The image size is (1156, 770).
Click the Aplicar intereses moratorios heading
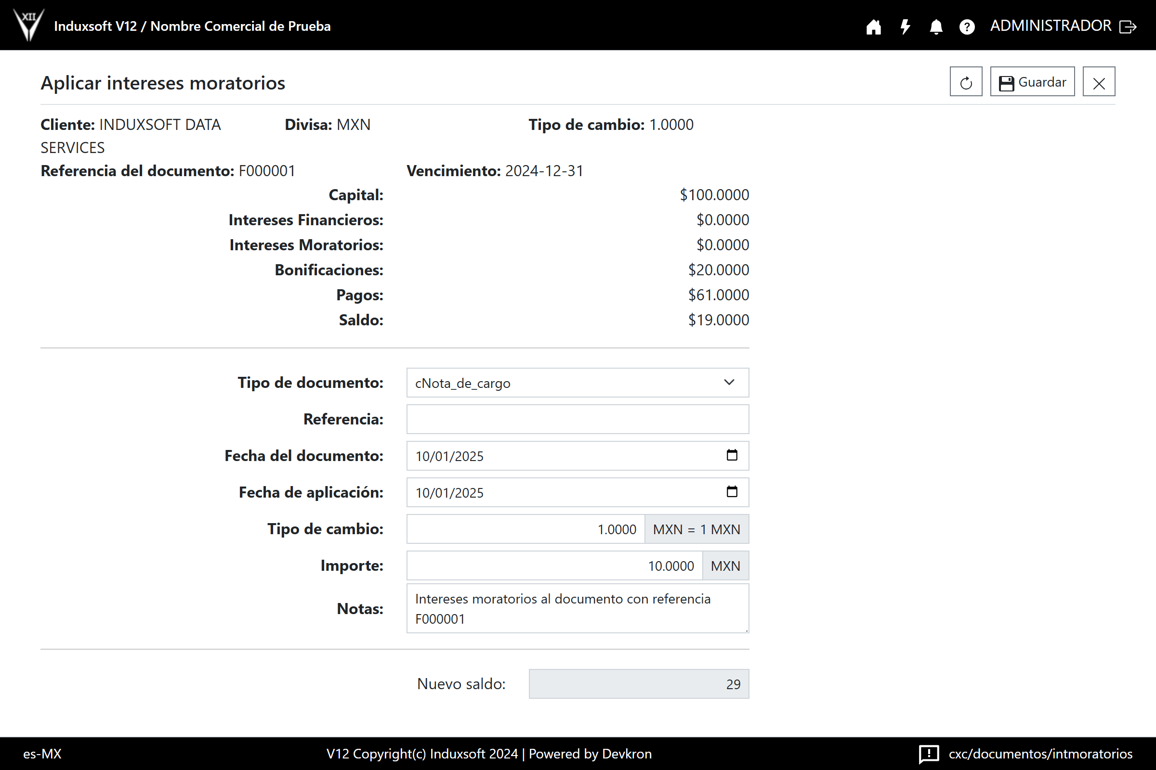coord(163,82)
